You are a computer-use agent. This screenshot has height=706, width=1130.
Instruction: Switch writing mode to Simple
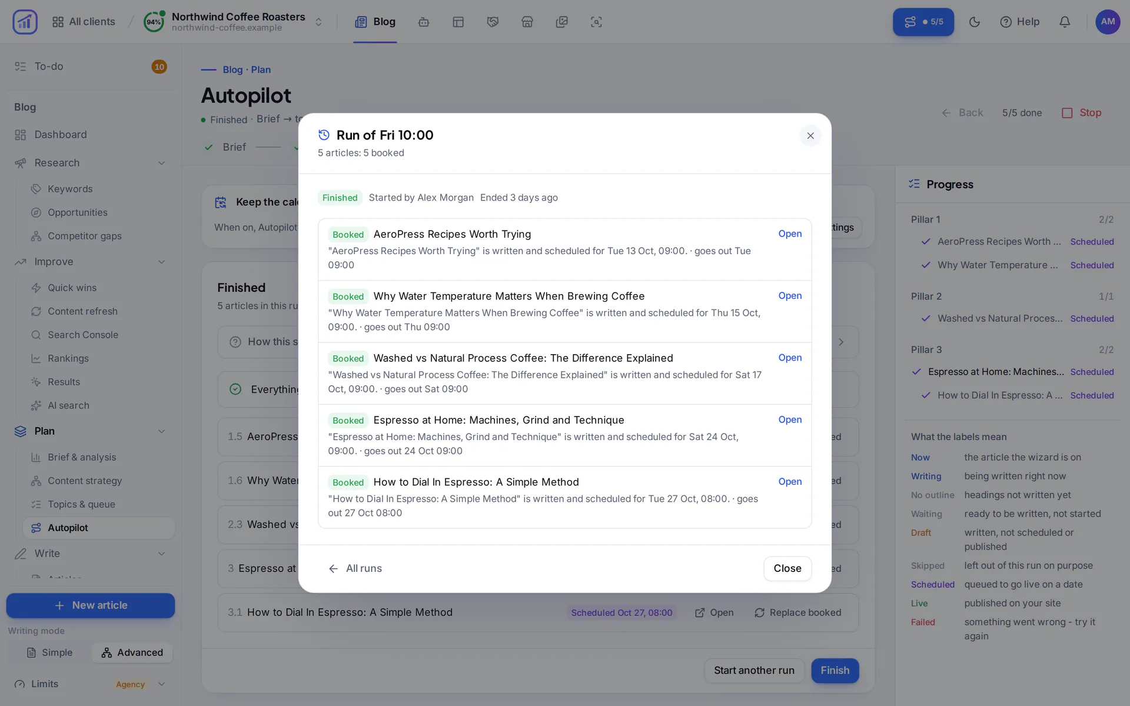coord(50,652)
